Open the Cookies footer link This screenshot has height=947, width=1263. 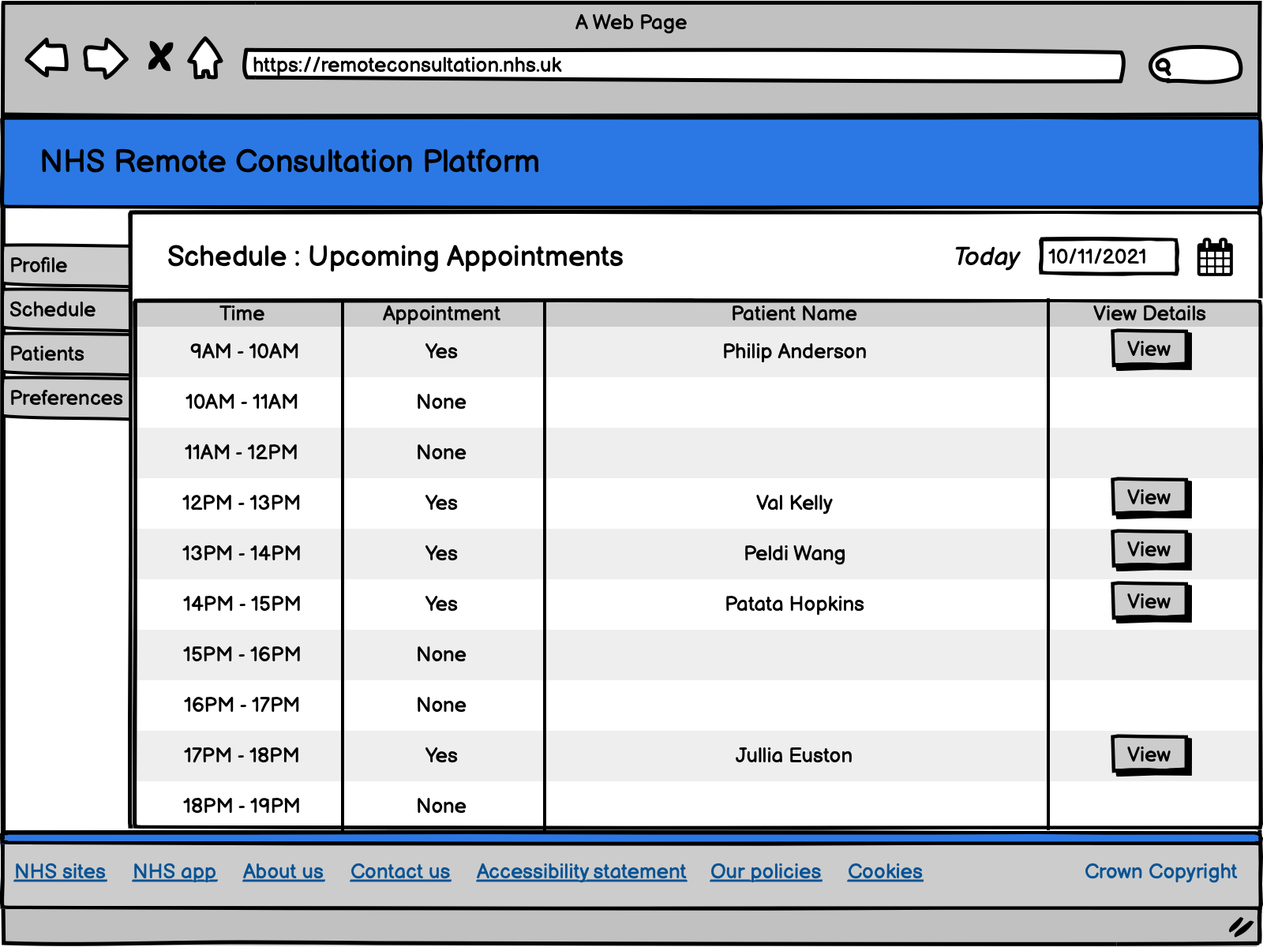885,872
